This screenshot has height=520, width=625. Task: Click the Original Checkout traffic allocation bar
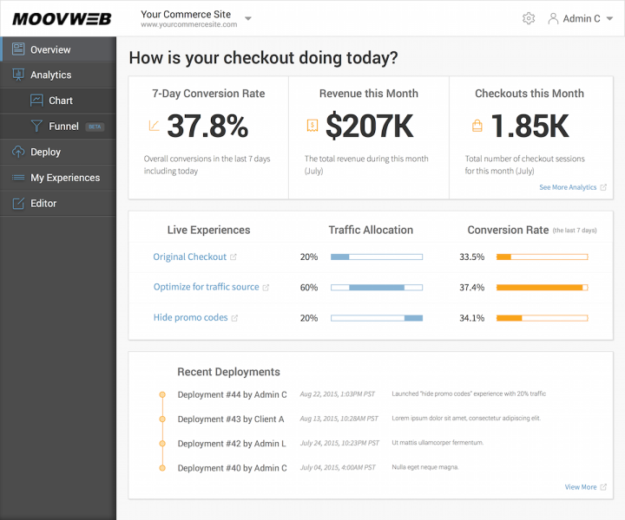[377, 257]
